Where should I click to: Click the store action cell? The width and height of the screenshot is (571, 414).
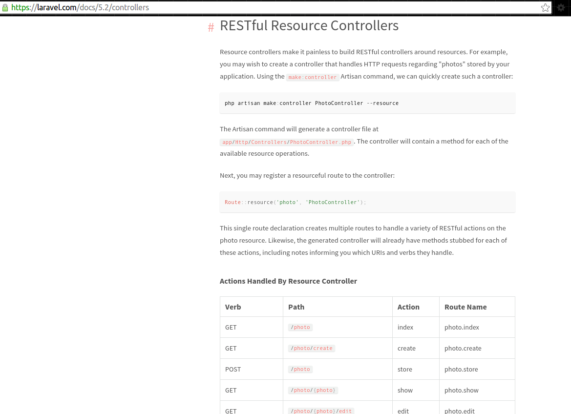coord(404,369)
